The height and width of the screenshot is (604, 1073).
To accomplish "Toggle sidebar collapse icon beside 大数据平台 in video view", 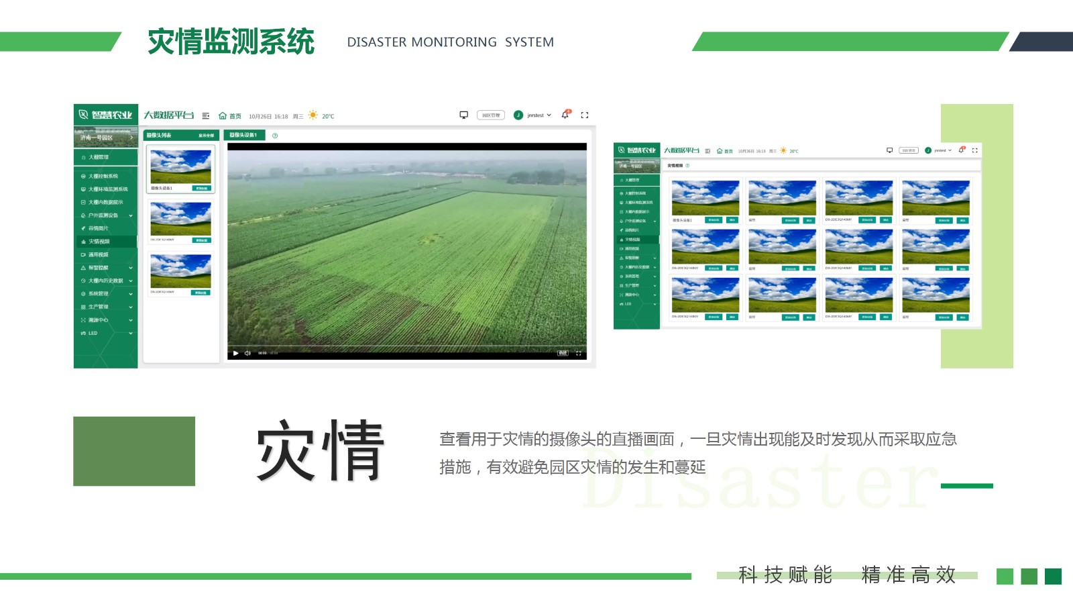I will tap(206, 116).
